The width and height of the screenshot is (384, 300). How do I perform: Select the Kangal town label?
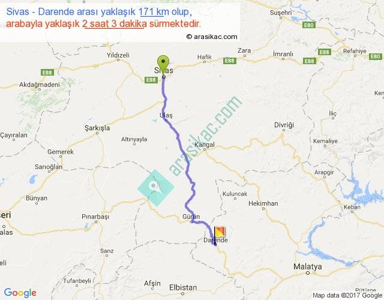pos(204,145)
